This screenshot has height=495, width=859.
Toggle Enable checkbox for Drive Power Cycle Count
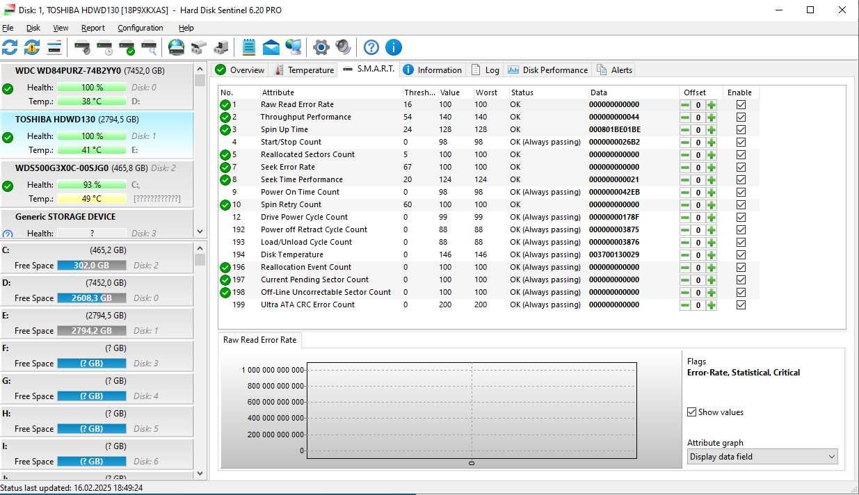(x=741, y=217)
